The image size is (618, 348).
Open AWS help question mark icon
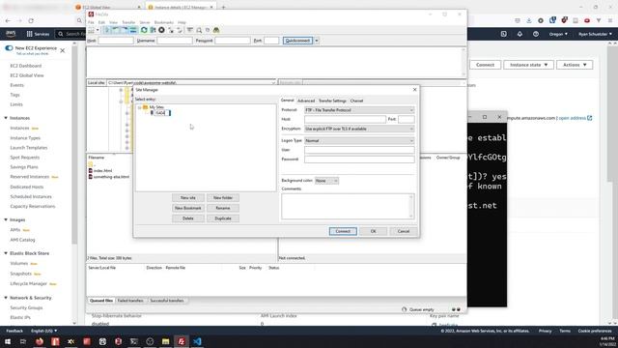click(536, 34)
